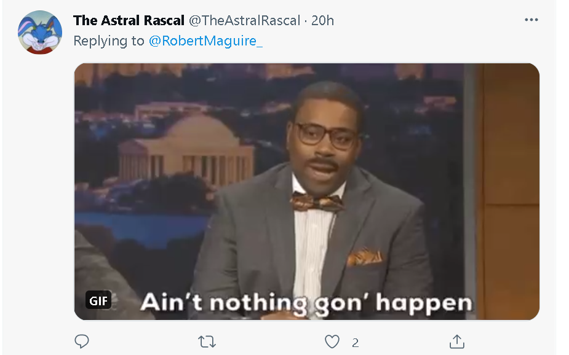The height and width of the screenshot is (355, 569).
Task: Like the tweet using the heart icon
Action: coord(332,341)
